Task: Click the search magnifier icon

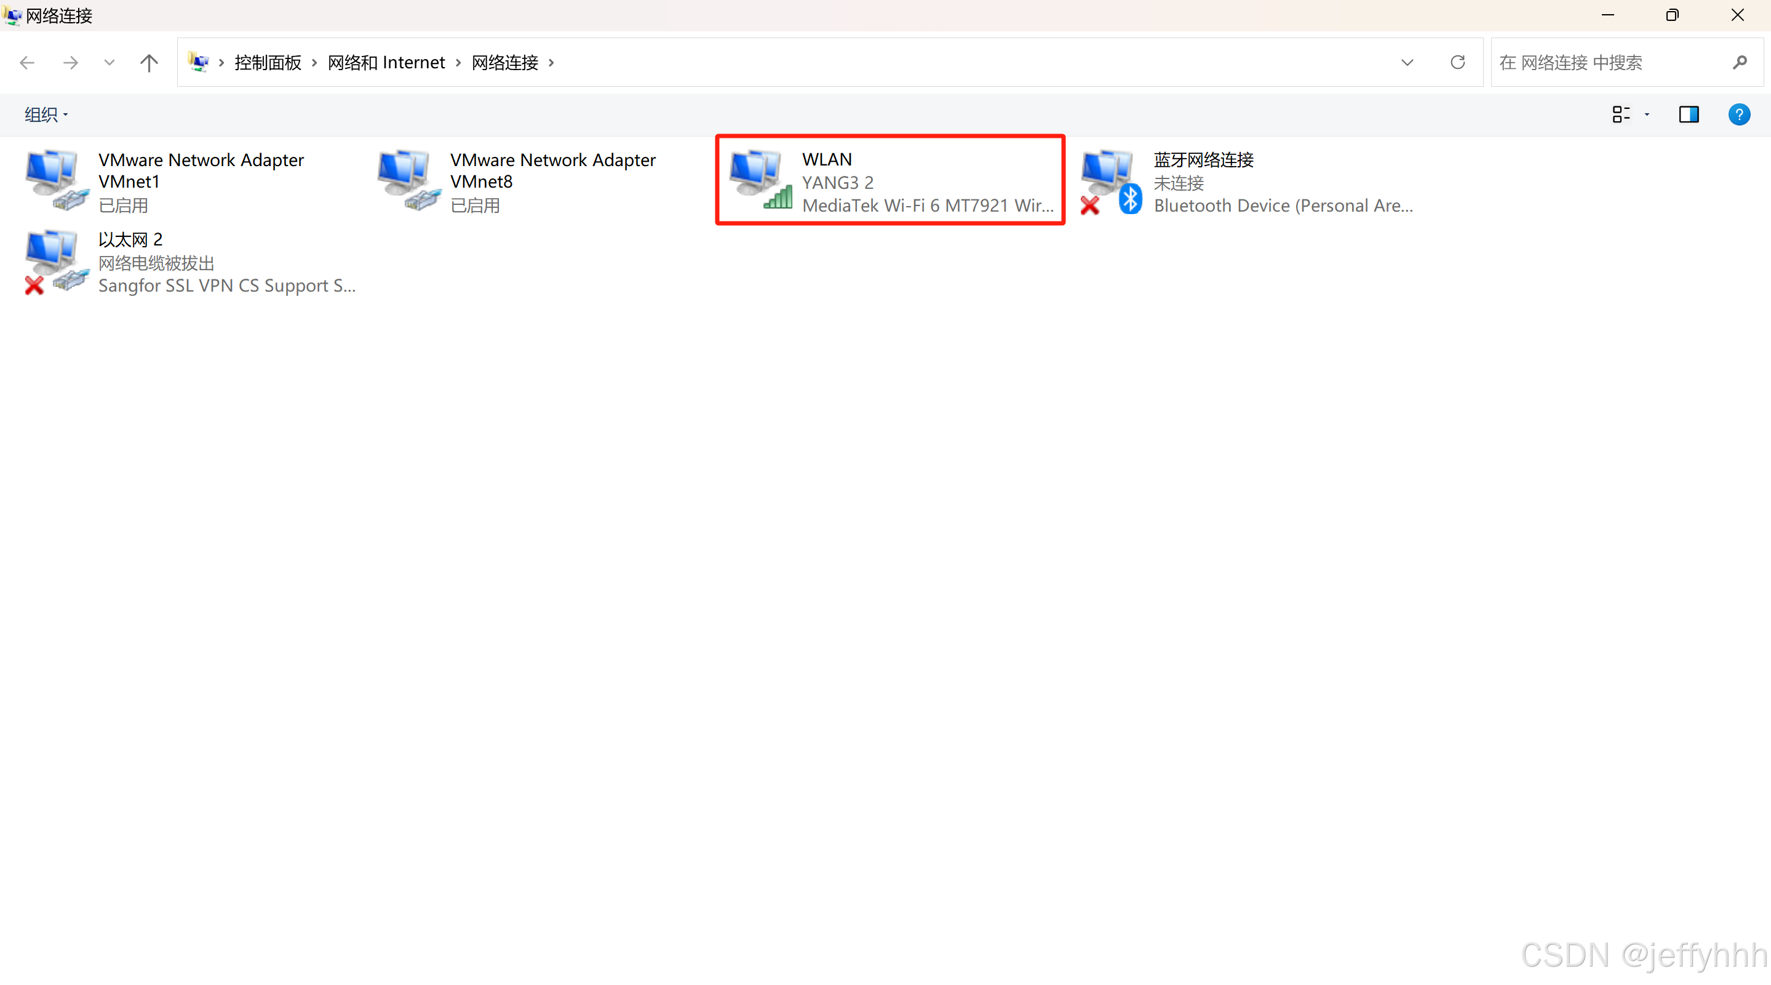Action: [1740, 63]
